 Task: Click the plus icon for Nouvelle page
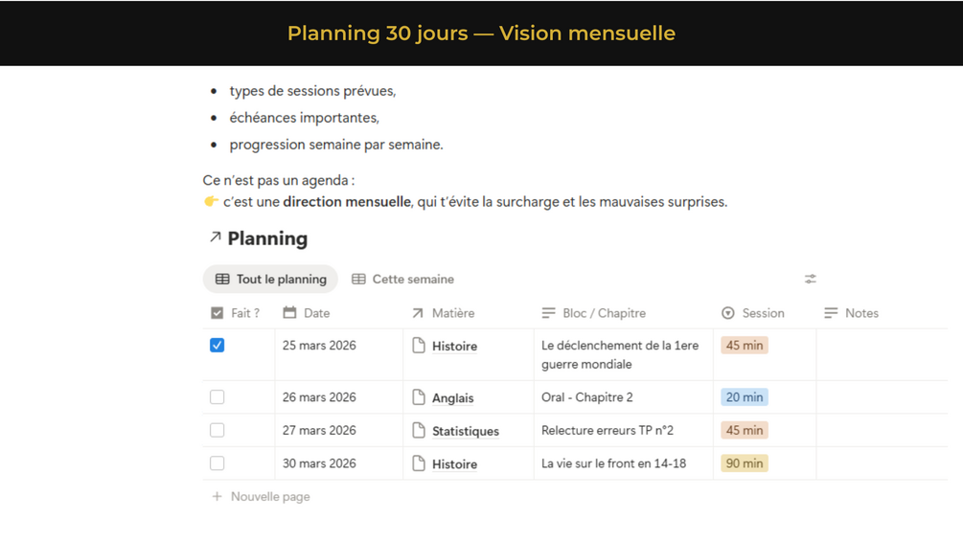217,496
